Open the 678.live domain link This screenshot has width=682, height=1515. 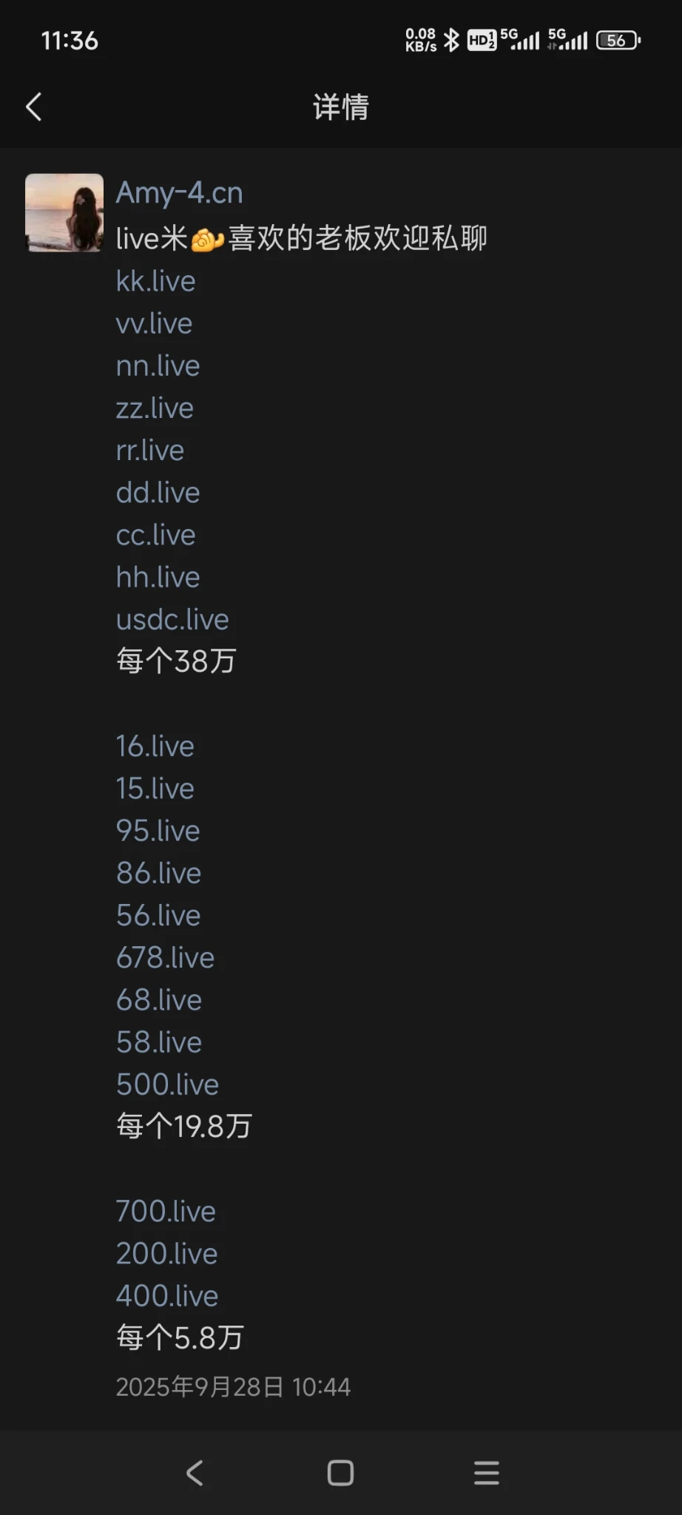(x=165, y=958)
